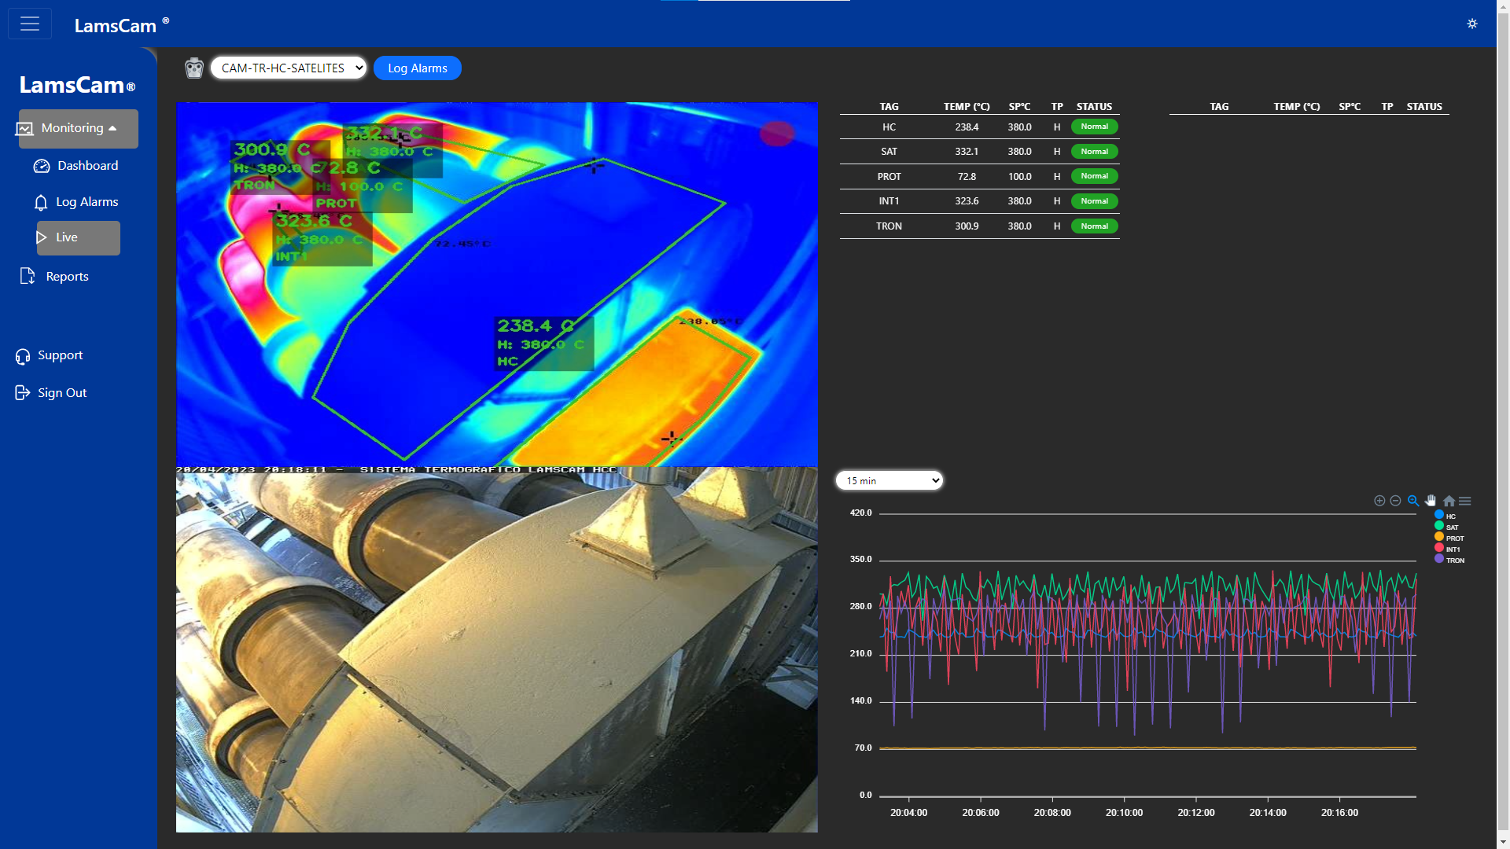The width and height of the screenshot is (1510, 849).
Task: Click the camera icon beside the camera selector
Action: pos(193,68)
